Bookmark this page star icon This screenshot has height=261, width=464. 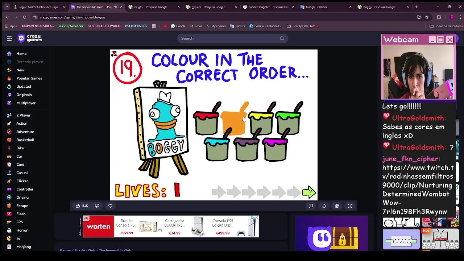click(427, 17)
